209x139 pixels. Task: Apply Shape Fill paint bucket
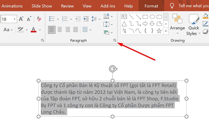pos(206,16)
